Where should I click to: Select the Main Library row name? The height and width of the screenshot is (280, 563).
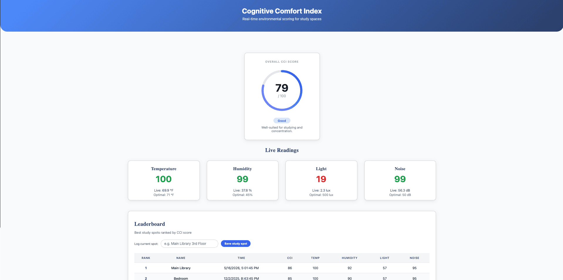[x=181, y=268]
